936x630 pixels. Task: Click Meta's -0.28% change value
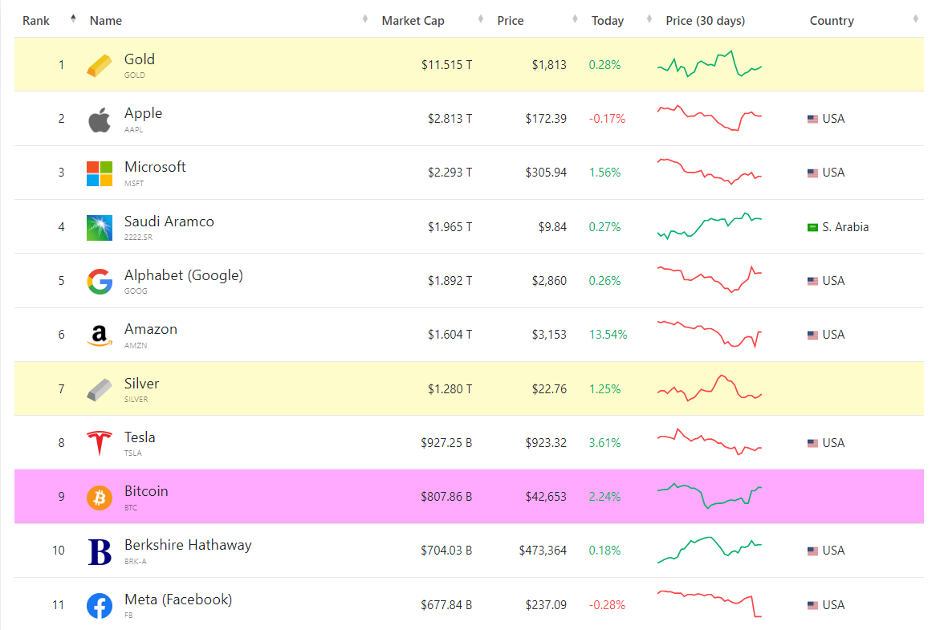607,606
